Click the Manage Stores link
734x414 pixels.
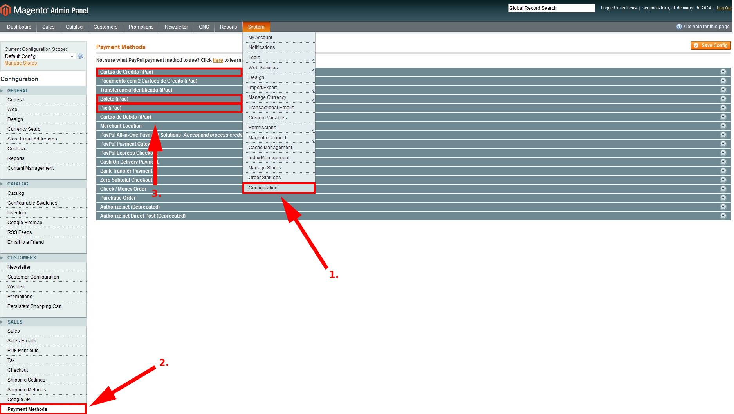point(21,63)
